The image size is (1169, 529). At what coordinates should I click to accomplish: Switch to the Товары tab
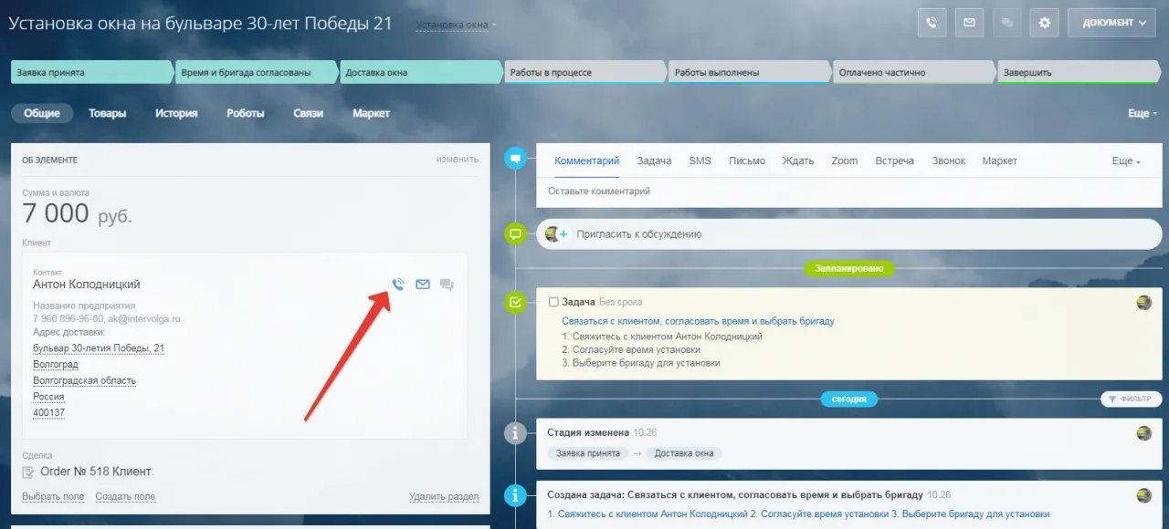point(107,114)
